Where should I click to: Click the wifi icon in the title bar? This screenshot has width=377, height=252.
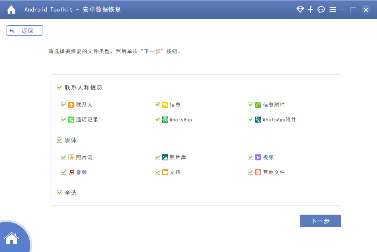point(300,9)
